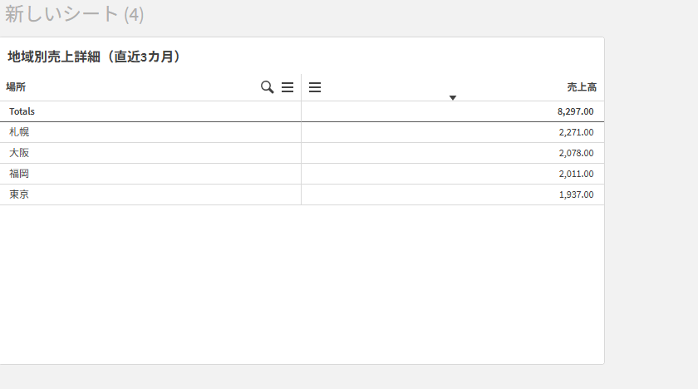Click the total value 8,297.00
Screen dimensions: 698x389
coord(575,111)
